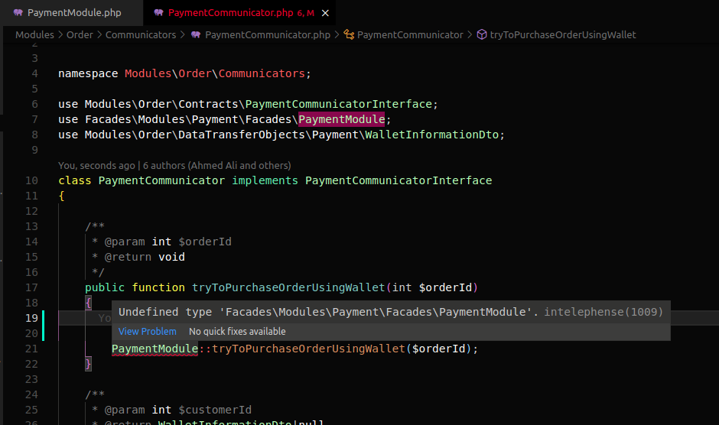Click the View Problem link
719x425 pixels.
(x=147, y=332)
